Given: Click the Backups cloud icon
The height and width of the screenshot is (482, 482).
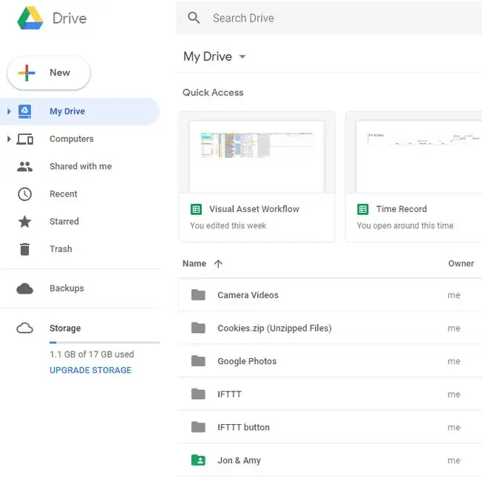Looking at the screenshot, I should (x=24, y=288).
